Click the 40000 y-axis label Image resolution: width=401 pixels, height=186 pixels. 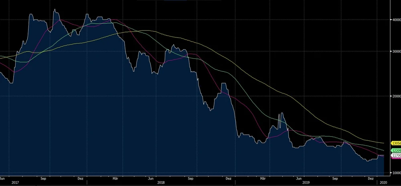(396, 19)
